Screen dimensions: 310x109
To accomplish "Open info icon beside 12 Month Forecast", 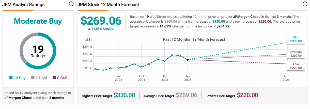I will click(305, 4).
